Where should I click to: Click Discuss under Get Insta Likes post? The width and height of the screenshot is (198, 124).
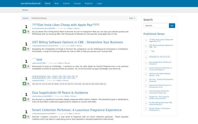[77, 28]
